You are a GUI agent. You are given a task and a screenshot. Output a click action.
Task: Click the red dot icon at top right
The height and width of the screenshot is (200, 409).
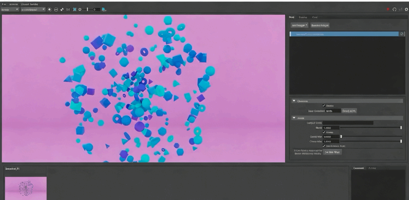(x=389, y=9)
